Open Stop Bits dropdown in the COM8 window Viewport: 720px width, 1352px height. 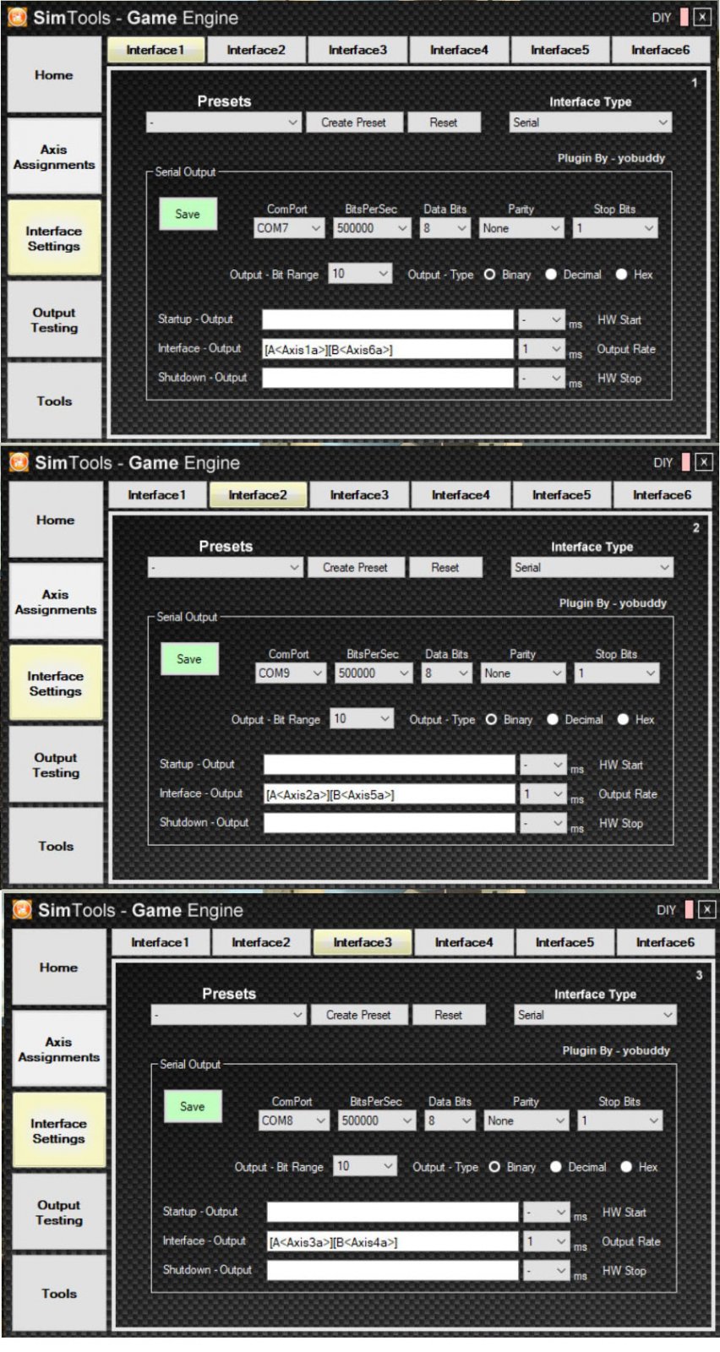coord(620,1120)
